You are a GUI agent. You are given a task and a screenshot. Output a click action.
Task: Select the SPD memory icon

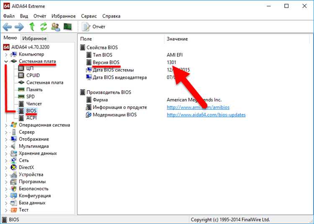21,97
